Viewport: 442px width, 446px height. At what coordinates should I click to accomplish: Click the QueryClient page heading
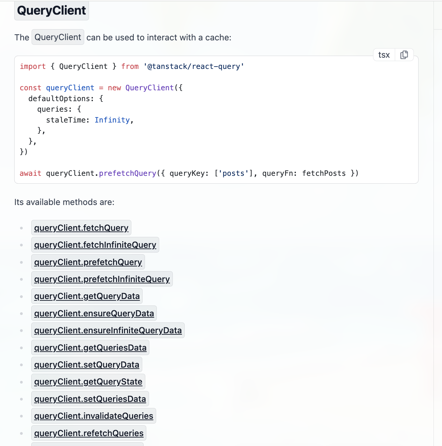click(x=51, y=11)
